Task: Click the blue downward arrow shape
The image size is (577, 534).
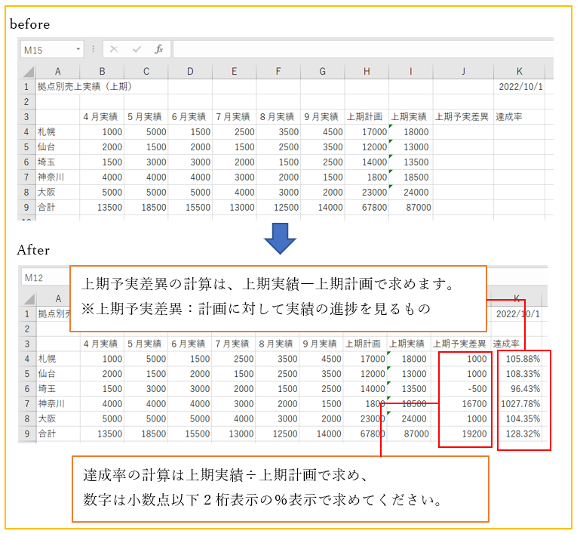Action: (x=281, y=239)
